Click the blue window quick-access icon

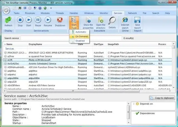tap(25, 8)
